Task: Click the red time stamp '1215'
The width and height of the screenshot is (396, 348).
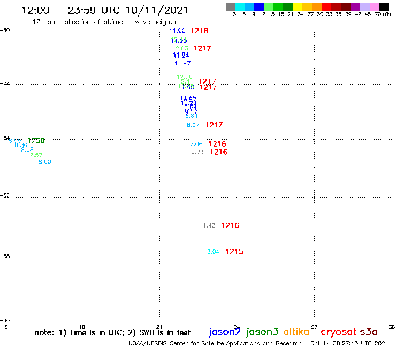Action: pyautogui.click(x=234, y=252)
